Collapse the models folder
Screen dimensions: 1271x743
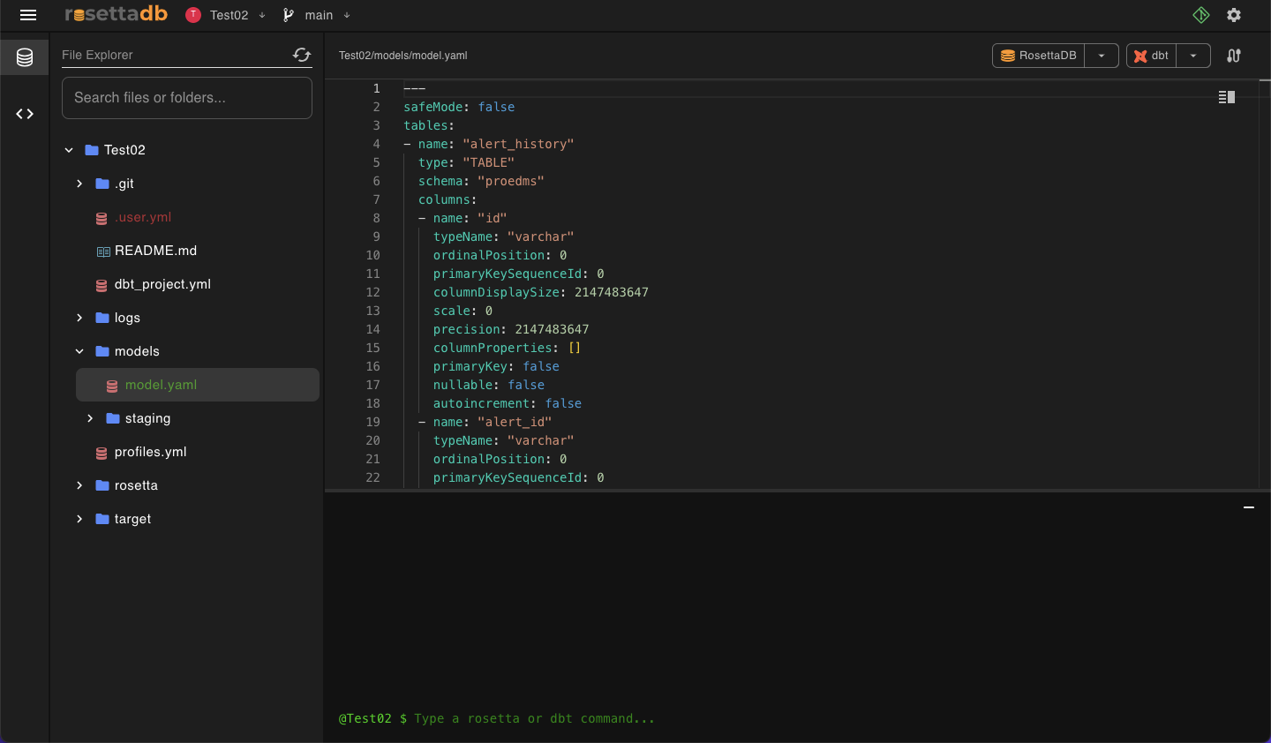coord(79,351)
